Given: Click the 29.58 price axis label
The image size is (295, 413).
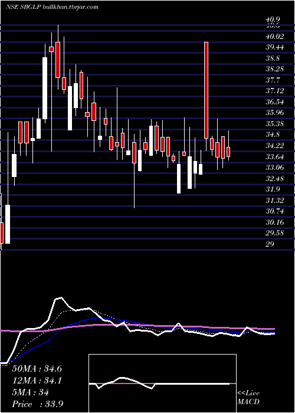Looking at the screenshot, I should [x=274, y=233].
